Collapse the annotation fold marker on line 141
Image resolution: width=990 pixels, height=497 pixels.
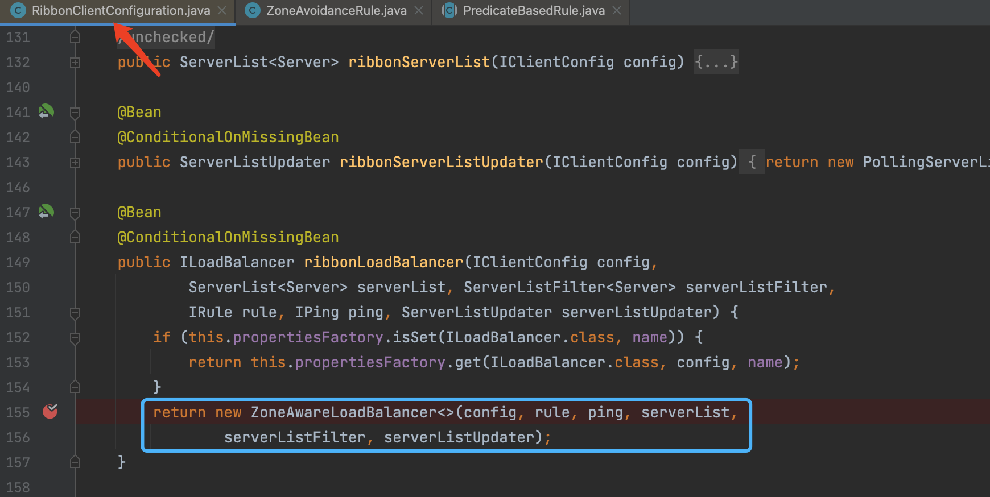click(75, 113)
